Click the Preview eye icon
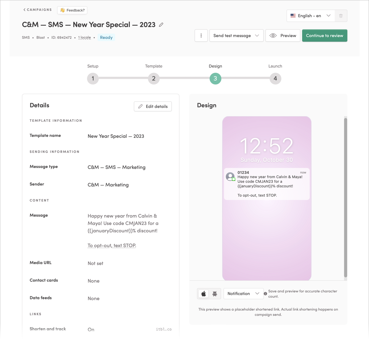The image size is (369, 339). click(x=273, y=35)
